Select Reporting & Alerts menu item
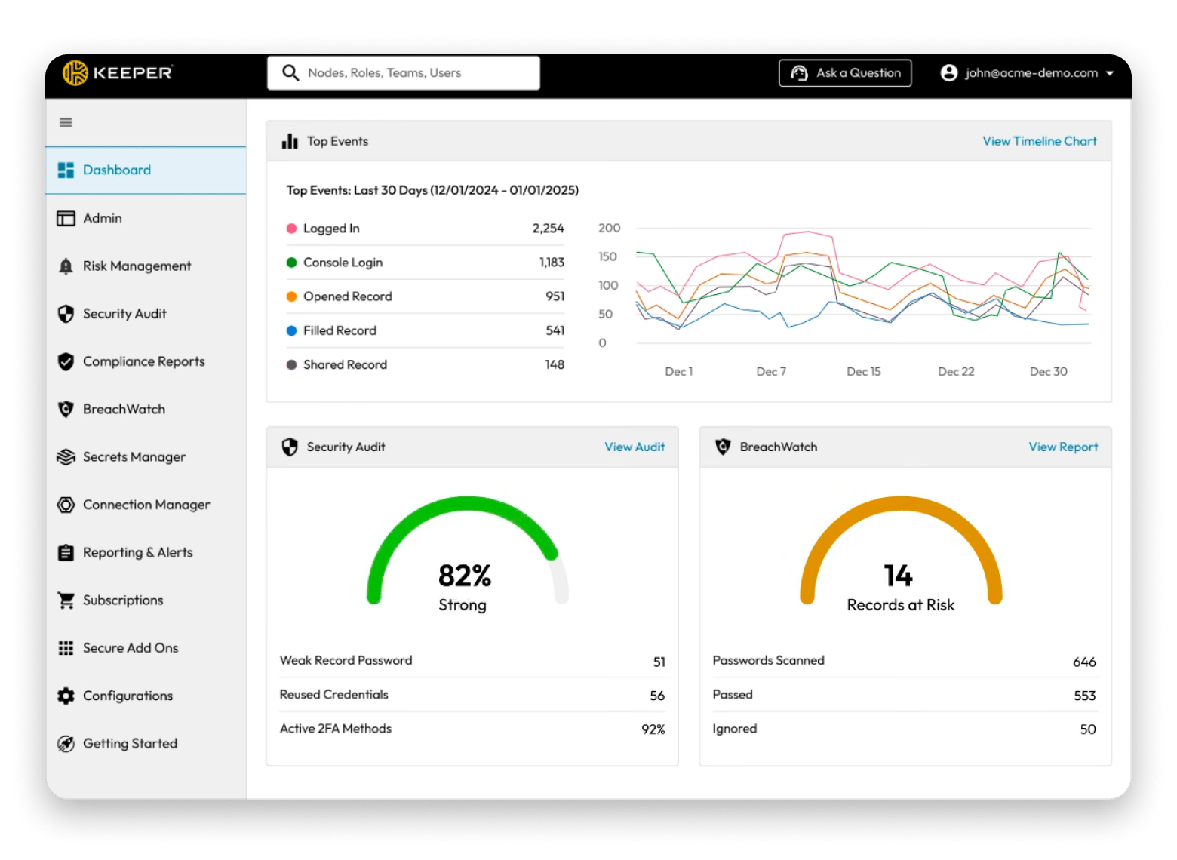This screenshot has height=860, width=1177. tap(137, 553)
